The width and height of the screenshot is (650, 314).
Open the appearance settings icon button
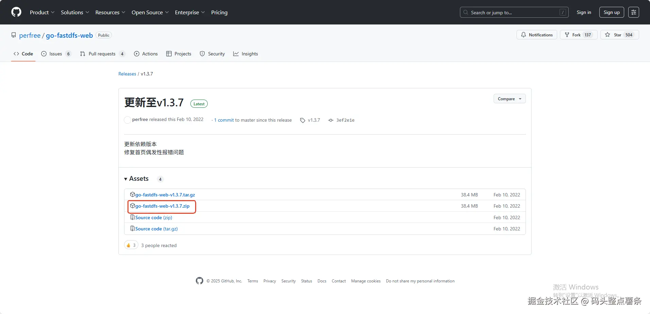[634, 12]
